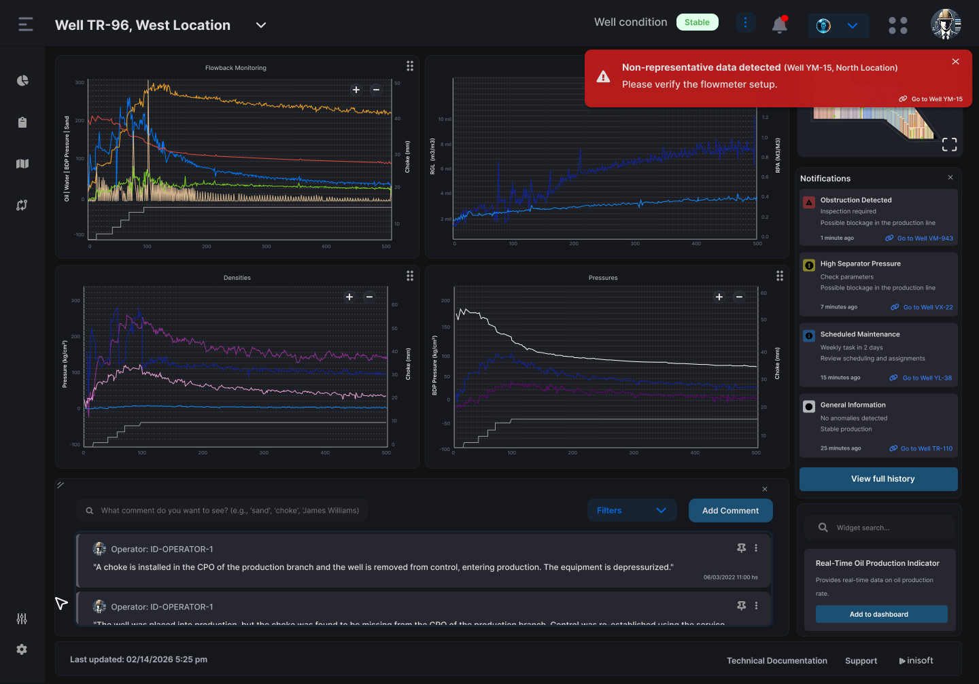
Task: Pin the second ID-OPERATOR-1 comment
Action: (x=742, y=605)
